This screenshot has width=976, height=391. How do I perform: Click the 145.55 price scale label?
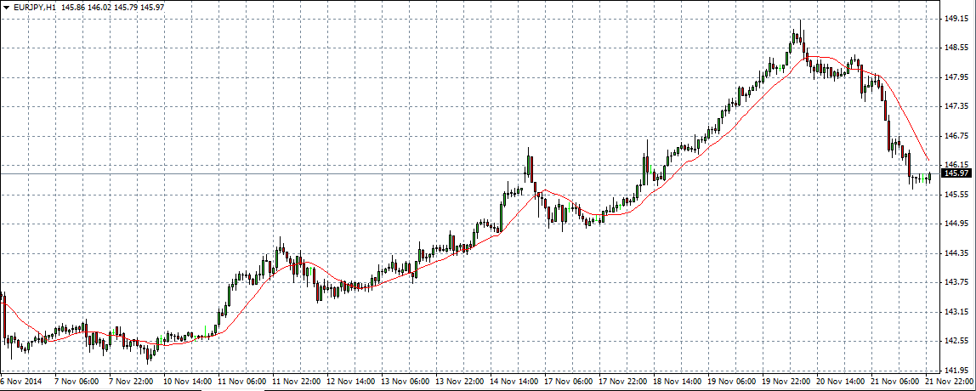point(955,195)
